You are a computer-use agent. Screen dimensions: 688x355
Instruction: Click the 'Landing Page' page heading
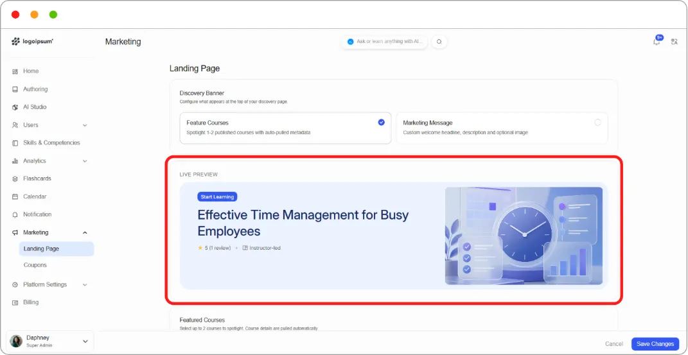tap(195, 69)
